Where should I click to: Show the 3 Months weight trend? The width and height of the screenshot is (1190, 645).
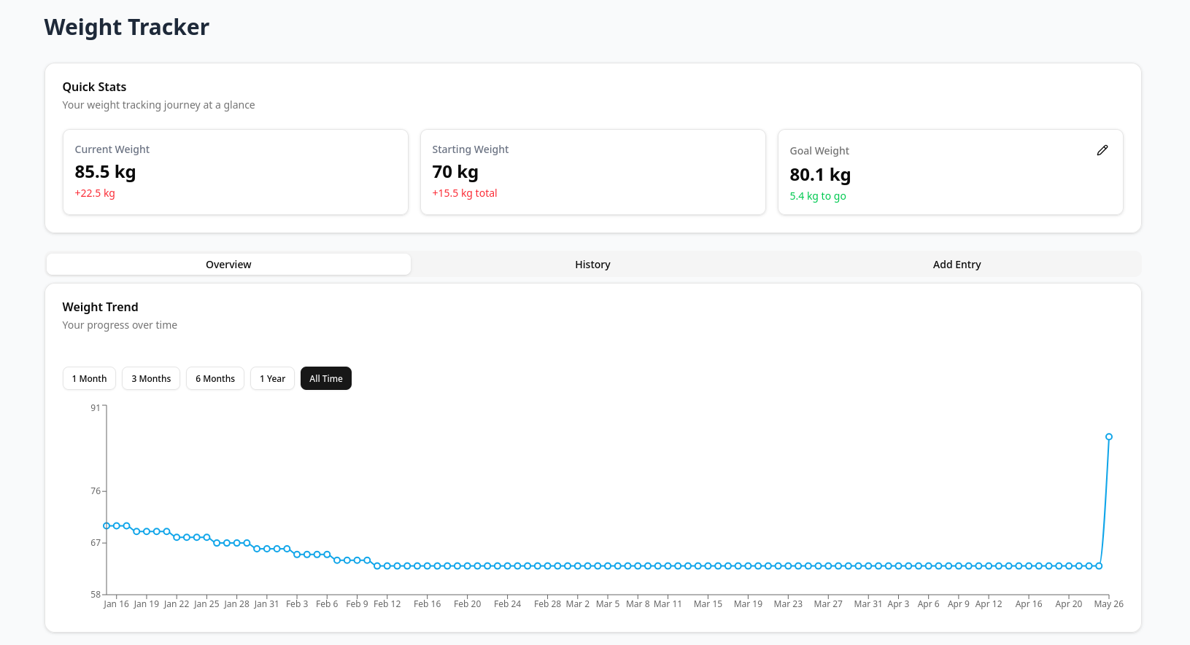point(151,379)
